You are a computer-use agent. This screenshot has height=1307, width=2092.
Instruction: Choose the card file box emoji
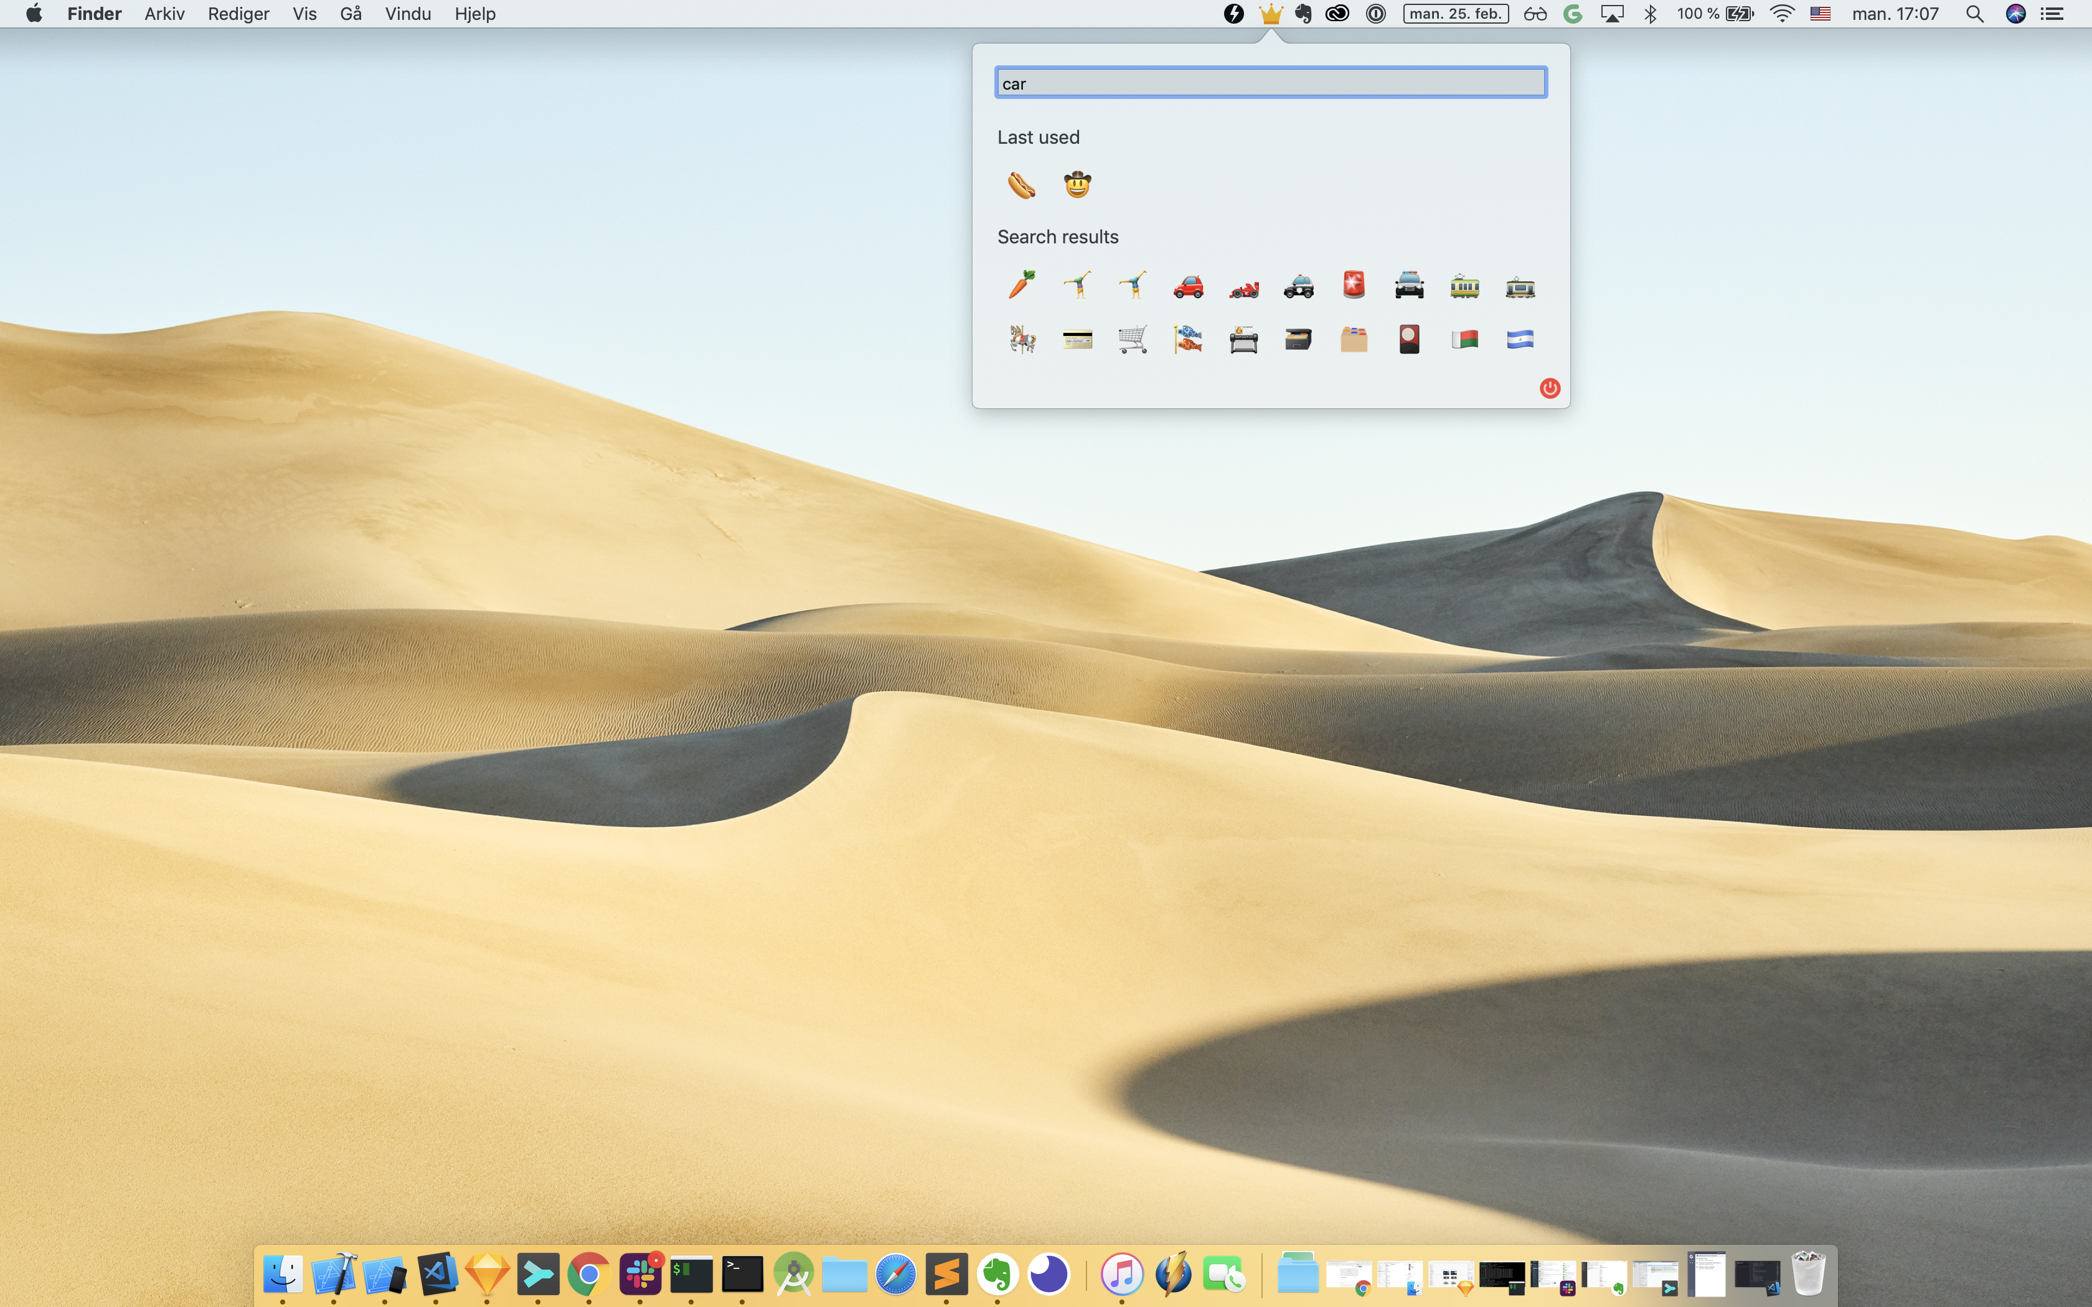(1298, 340)
